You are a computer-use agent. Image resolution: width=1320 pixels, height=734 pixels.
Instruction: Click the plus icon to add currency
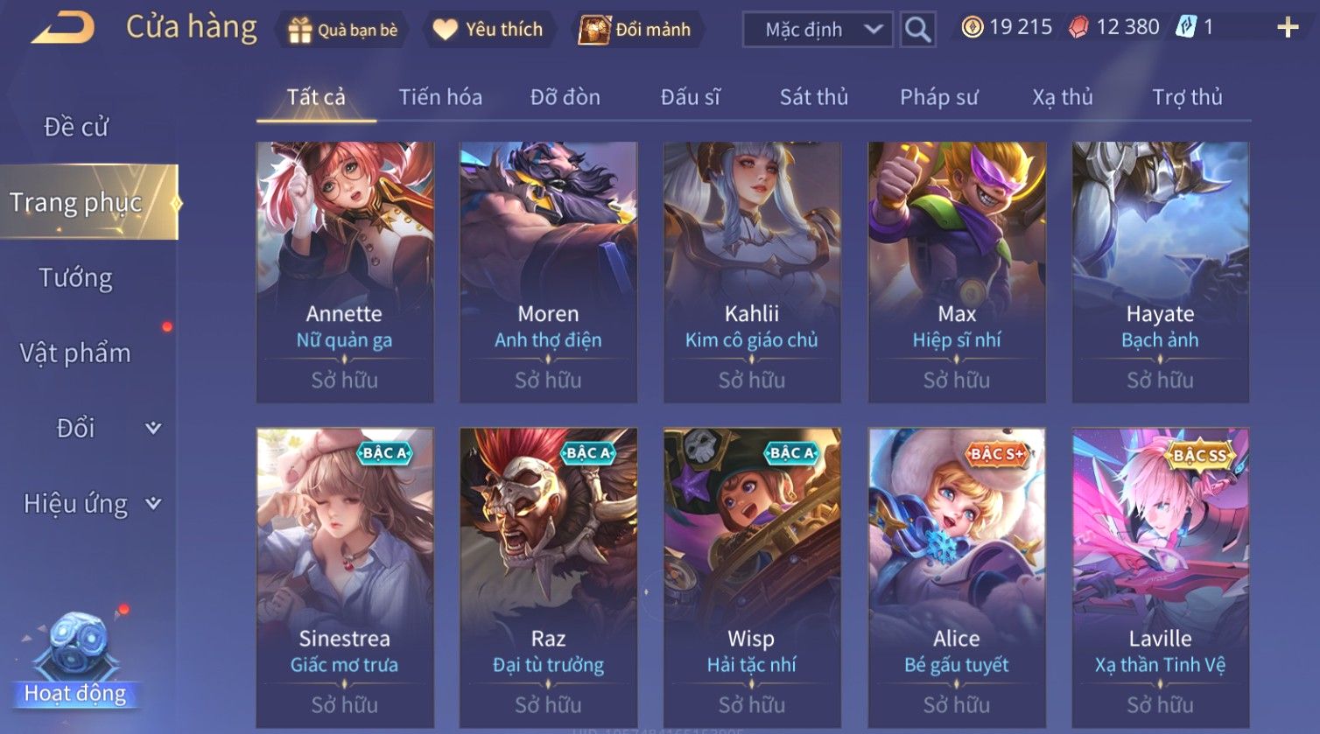[x=1288, y=28]
